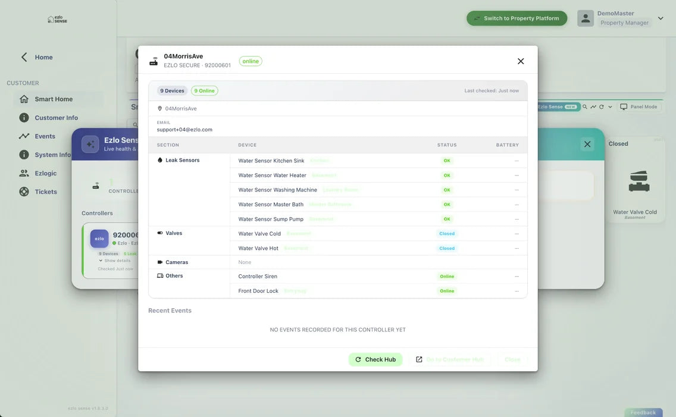Screen dimensions: 676x417
Task: Open Smart Home in the sidebar
Action: tap(58, 99)
